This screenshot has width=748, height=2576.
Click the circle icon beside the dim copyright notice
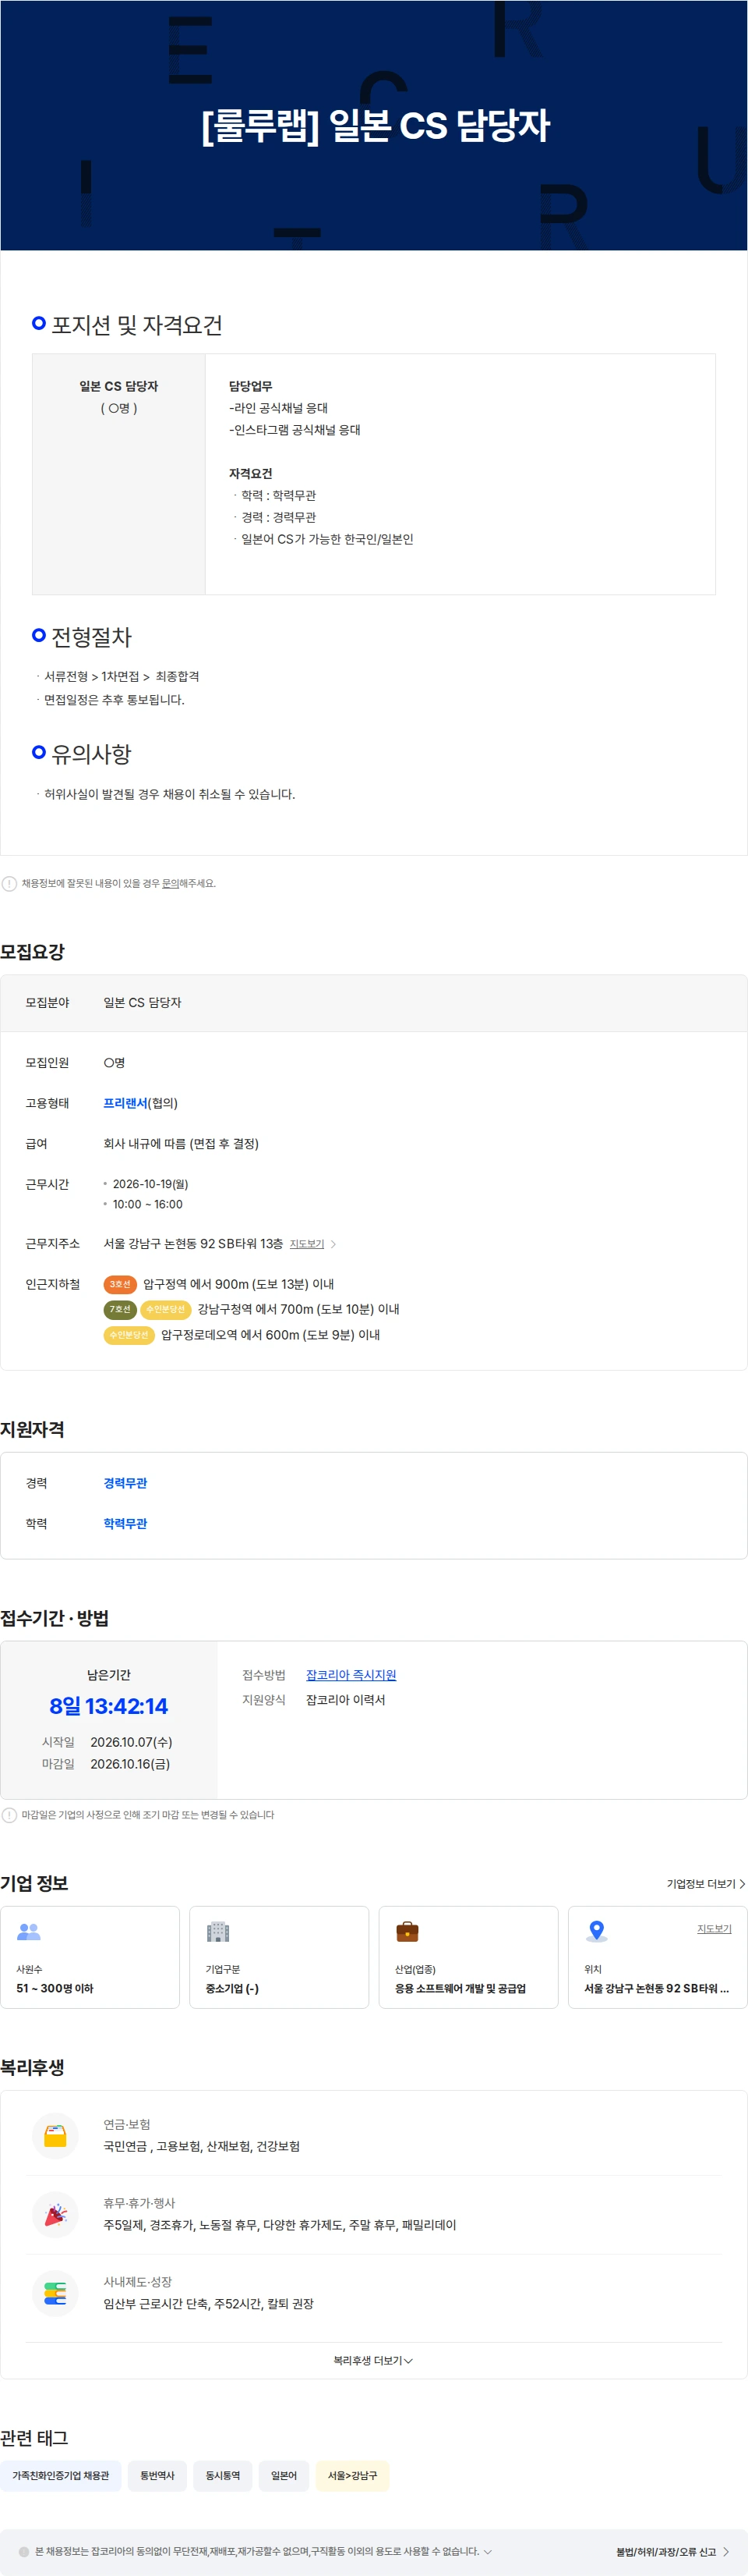(x=24, y=2552)
